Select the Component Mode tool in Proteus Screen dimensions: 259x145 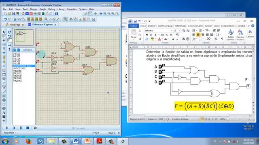tap(4, 36)
